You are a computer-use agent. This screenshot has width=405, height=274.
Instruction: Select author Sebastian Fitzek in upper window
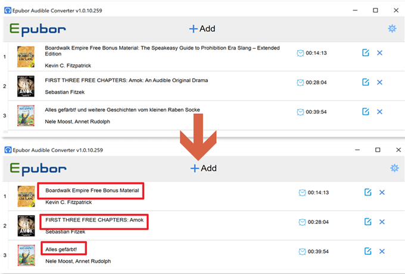click(x=64, y=92)
